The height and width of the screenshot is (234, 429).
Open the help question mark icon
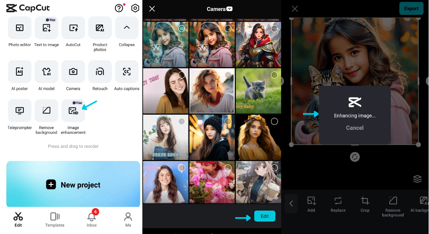pyautogui.click(x=119, y=8)
